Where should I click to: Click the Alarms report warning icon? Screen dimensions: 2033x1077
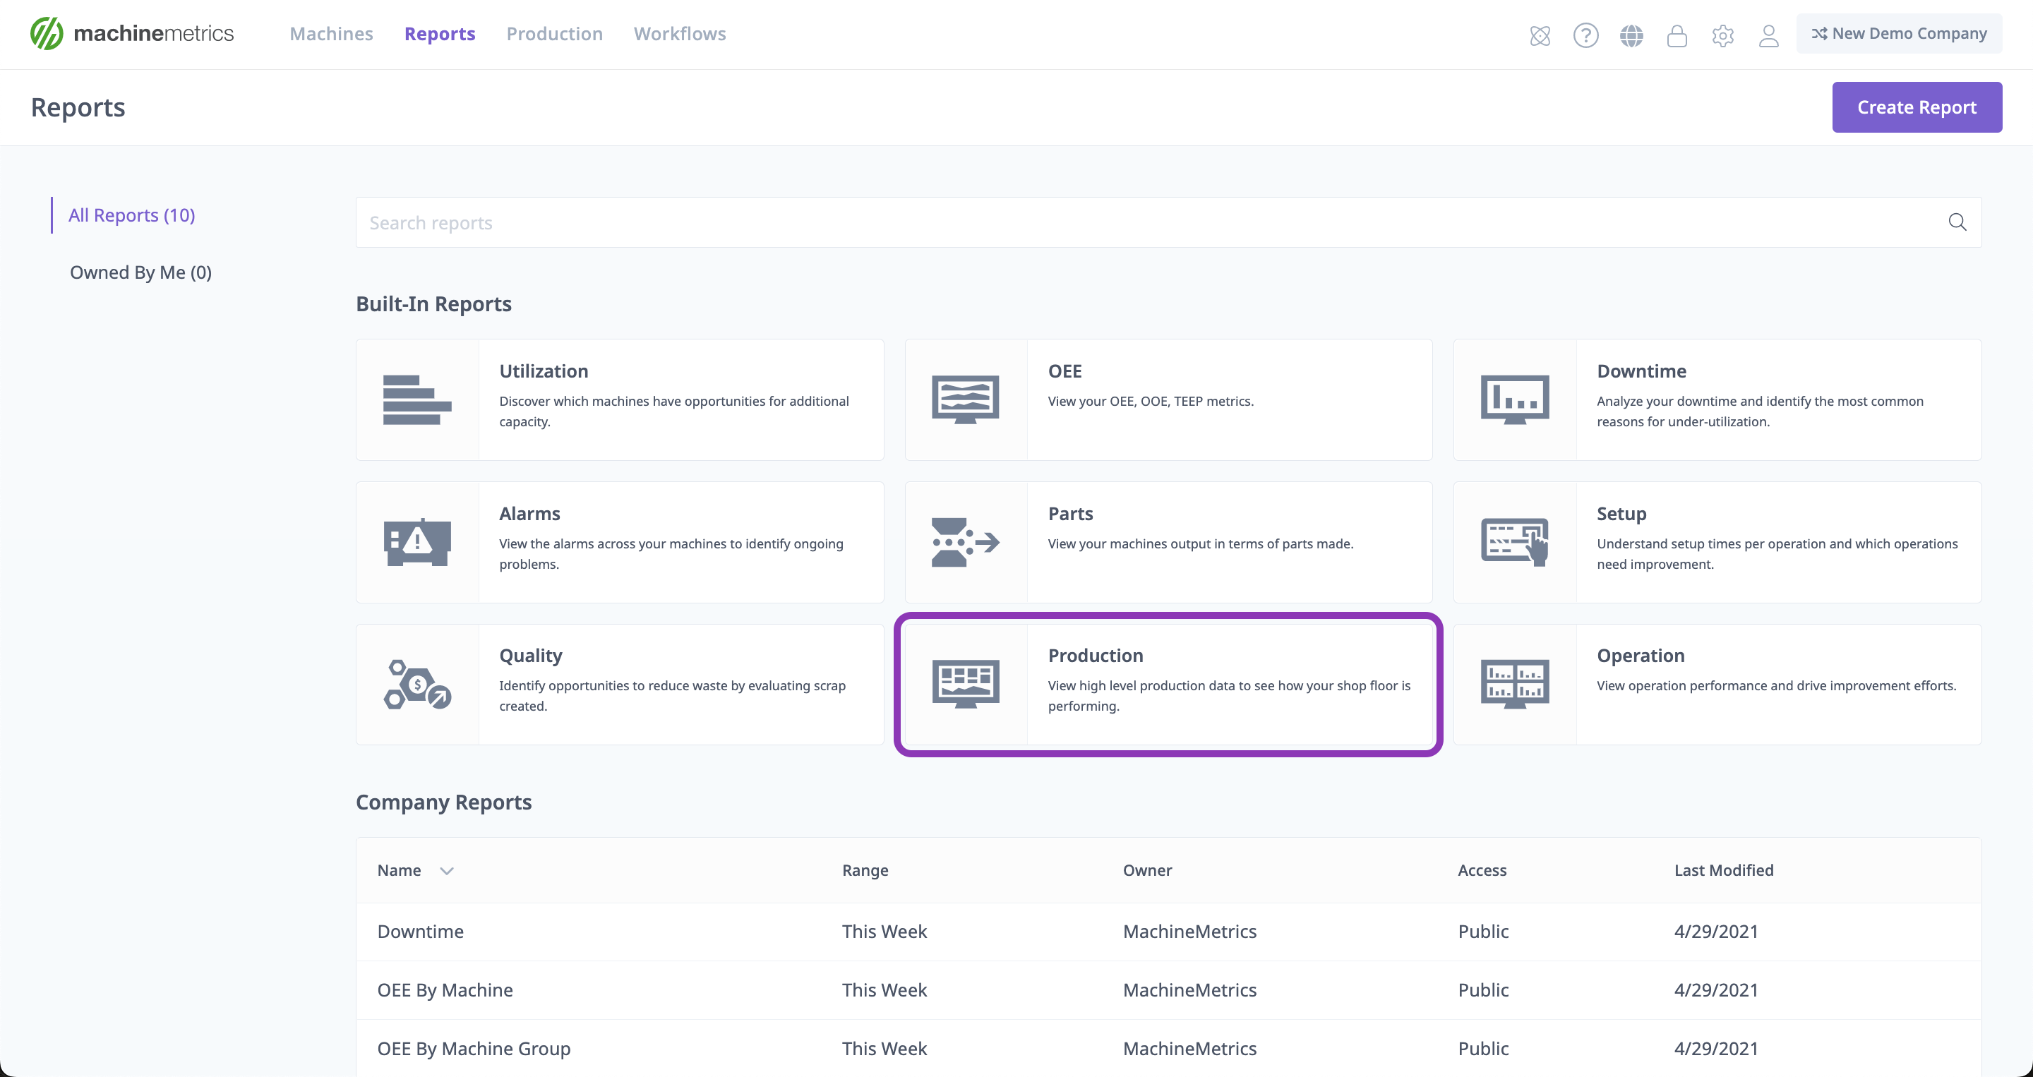click(x=416, y=542)
